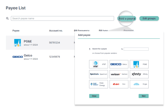Viewport: 165px width, 107px height.
Task: Select the PG&E payee name text
Action: (x=28, y=41)
